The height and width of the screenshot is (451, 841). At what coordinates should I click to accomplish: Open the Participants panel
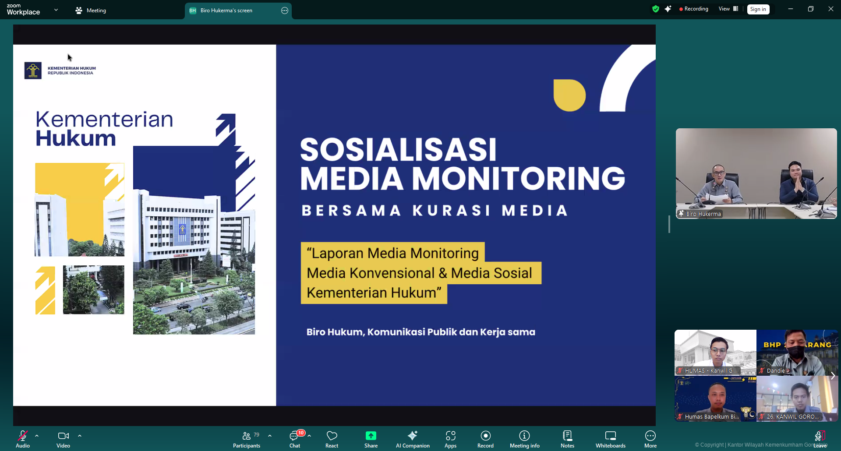coord(247,439)
